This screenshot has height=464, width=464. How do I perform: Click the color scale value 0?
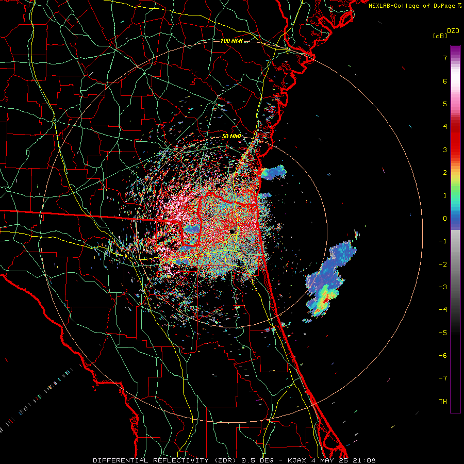pyautogui.click(x=445, y=219)
